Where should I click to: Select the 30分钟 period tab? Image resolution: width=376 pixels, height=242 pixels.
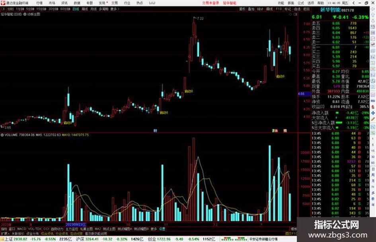pos(53,9)
